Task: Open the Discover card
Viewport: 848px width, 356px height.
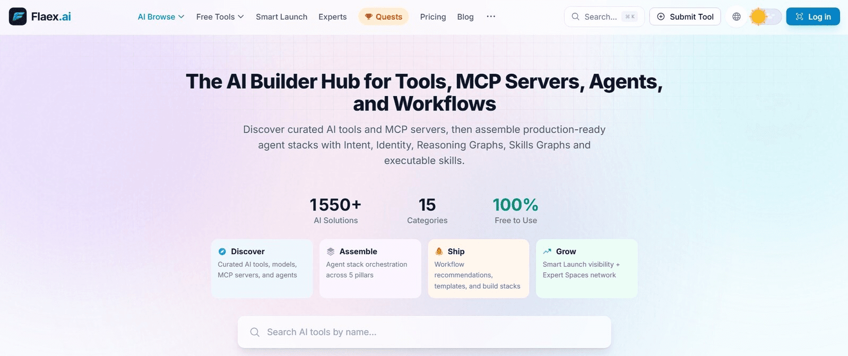Action: pyautogui.click(x=262, y=268)
